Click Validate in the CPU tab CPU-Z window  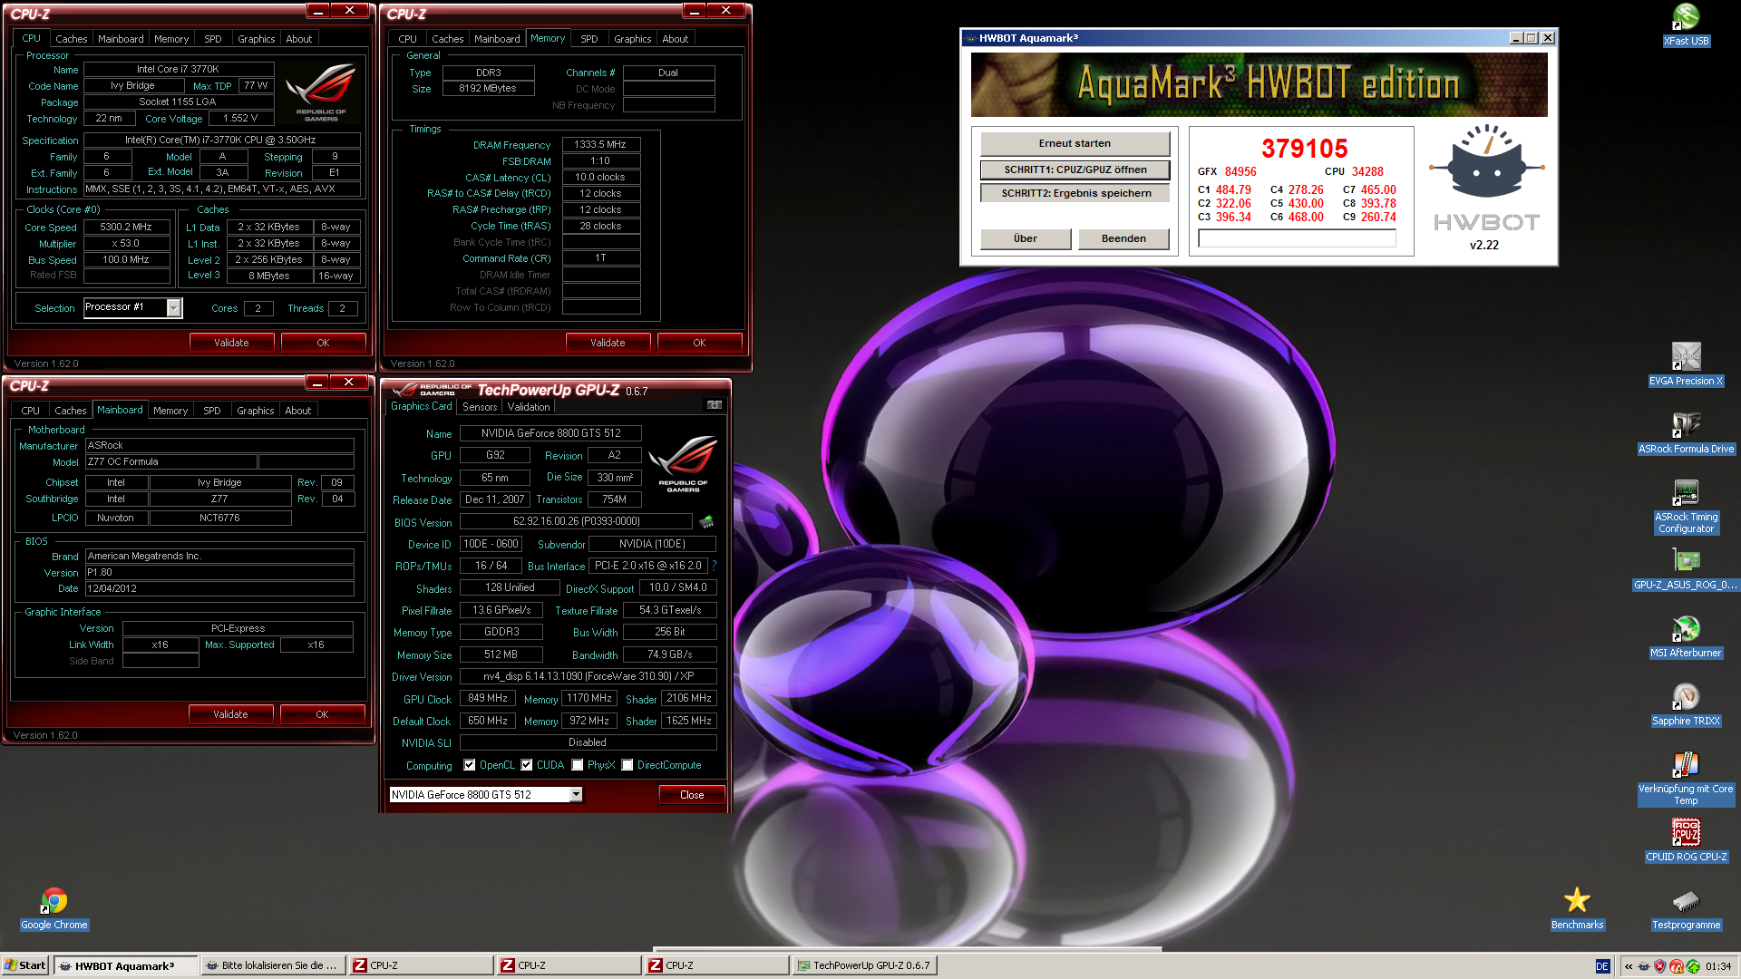[x=231, y=343]
